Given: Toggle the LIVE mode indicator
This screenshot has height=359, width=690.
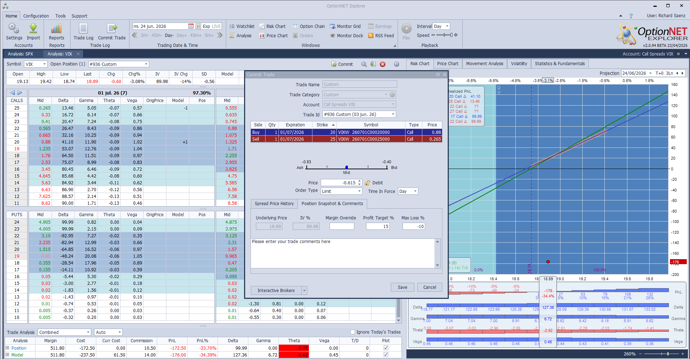Looking at the screenshot, I should [x=217, y=26].
